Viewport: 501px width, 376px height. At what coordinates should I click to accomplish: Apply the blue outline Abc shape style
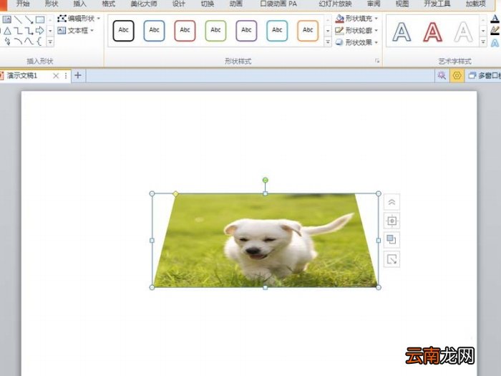coord(154,31)
